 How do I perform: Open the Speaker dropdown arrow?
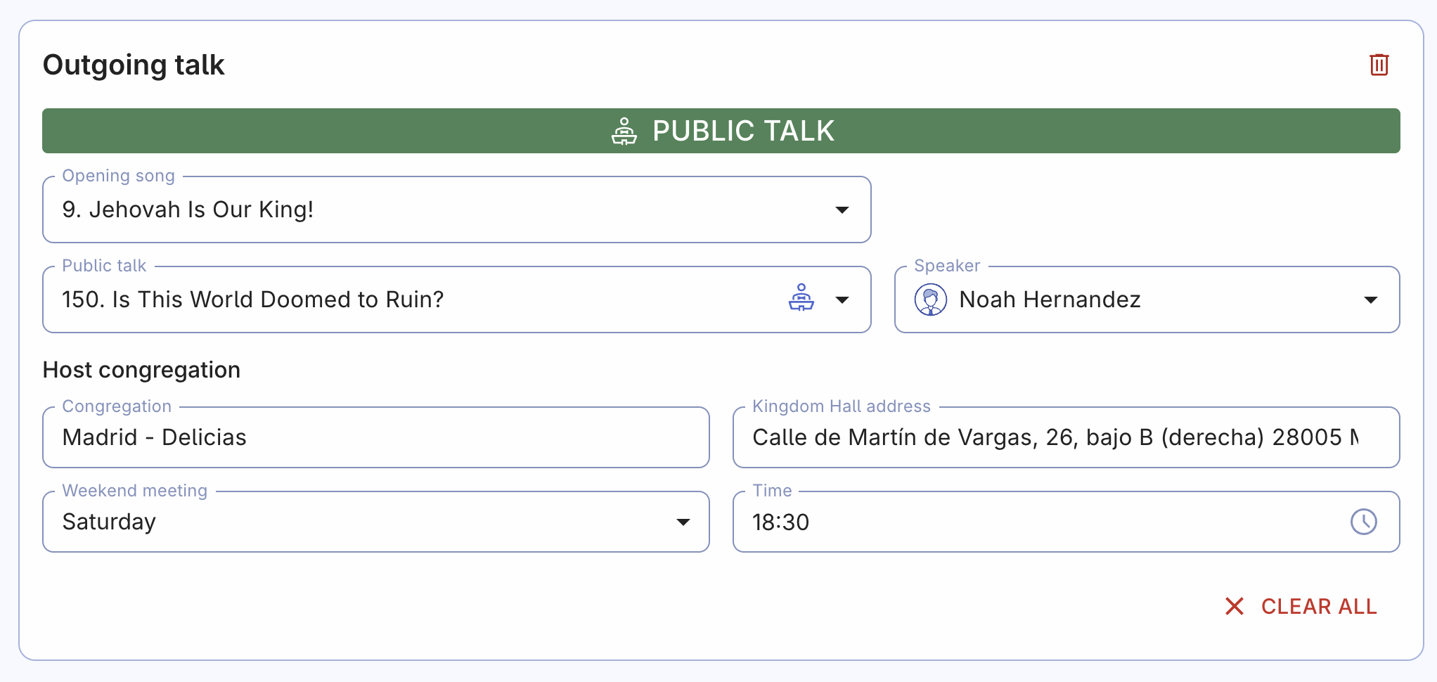(x=1370, y=300)
